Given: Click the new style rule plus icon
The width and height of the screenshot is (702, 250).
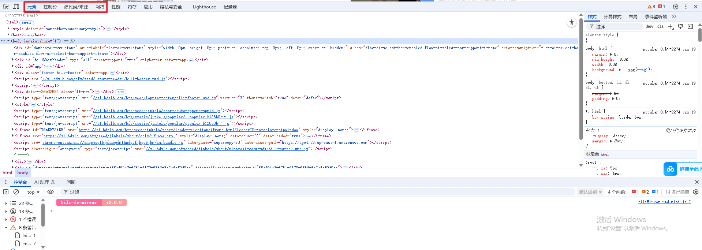Looking at the screenshot, I should click(x=671, y=26).
